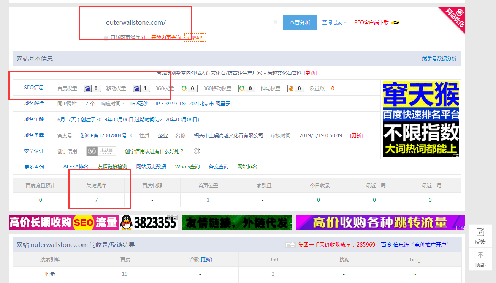Click the 360 mobile weight badge
Image resolution: width=496 pixels, height=283 pixels.
[x=247, y=88]
